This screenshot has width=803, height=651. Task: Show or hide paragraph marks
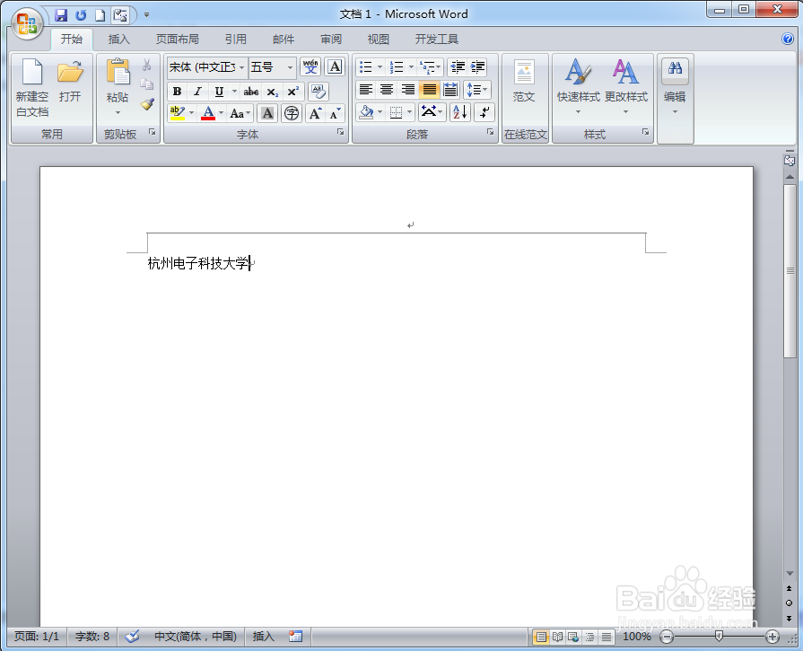click(x=484, y=111)
